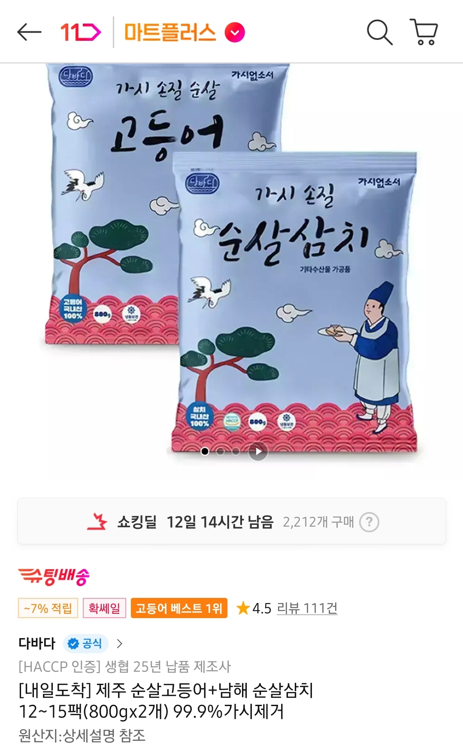
Task: Select the first image carousel dot
Action: pyautogui.click(x=205, y=451)
